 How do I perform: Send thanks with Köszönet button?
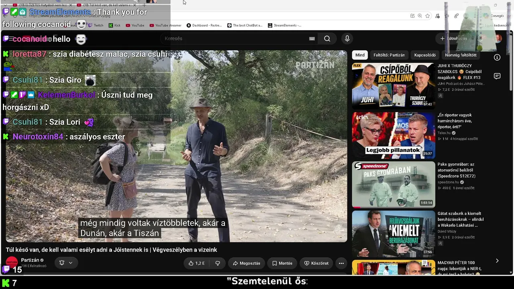pyautogui.click(x=316, y=263)
